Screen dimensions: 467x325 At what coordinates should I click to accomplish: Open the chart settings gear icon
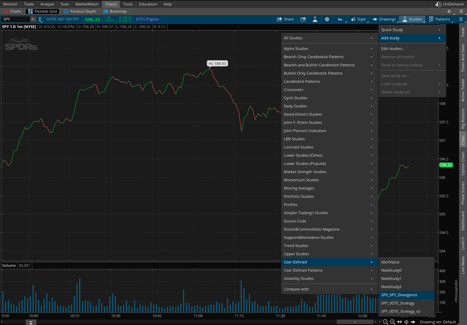(327, 19)
